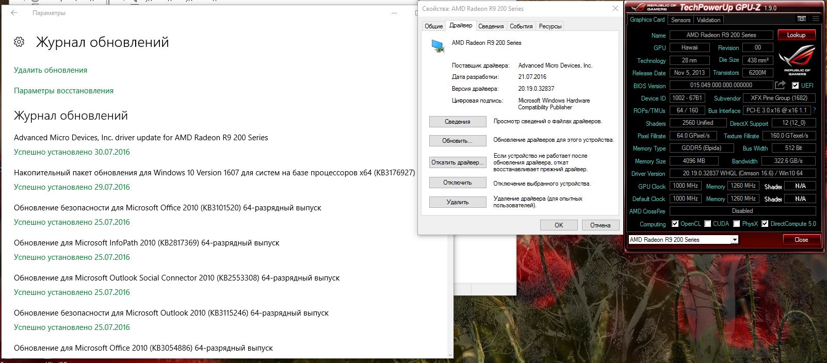The width and height of the screenshot is (827, 363).
Task: Click the Texture Fillrate value 160.0 GTexel/s
Action: click(789, 136)
